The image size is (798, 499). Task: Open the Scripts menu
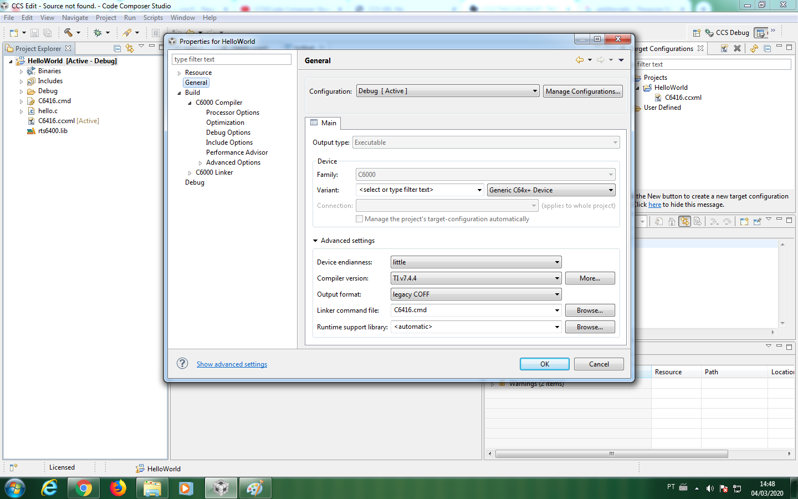[153, 18]
